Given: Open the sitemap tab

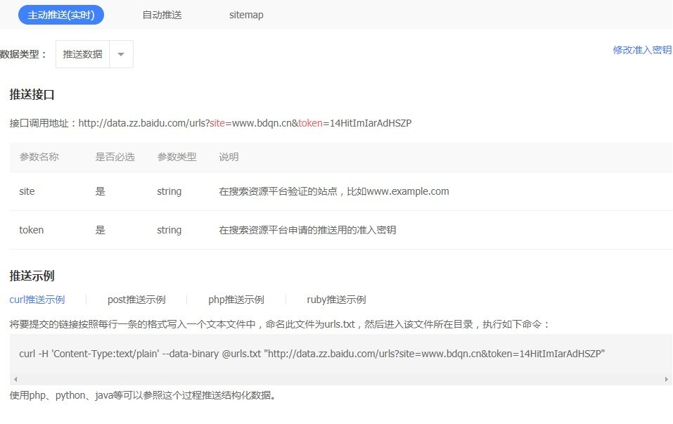Looking at the screenshot, I should click(245, 15).
